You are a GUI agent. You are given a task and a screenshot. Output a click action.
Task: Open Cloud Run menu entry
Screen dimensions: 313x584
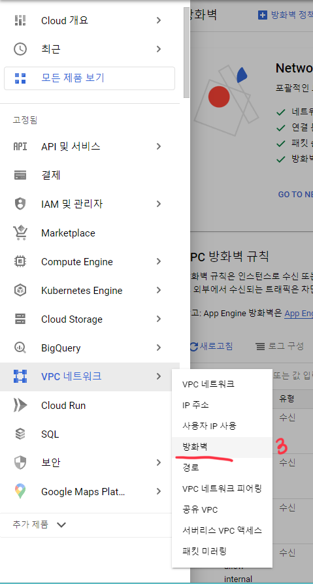(x=90, y=405)
